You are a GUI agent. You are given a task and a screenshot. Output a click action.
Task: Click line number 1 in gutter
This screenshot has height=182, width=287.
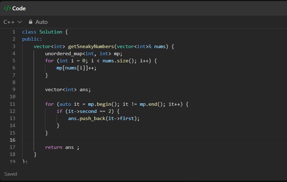[x=14, y=32]
